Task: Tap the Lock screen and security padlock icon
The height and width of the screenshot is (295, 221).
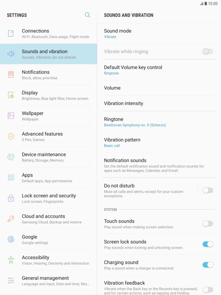Action: click(11, 198)
